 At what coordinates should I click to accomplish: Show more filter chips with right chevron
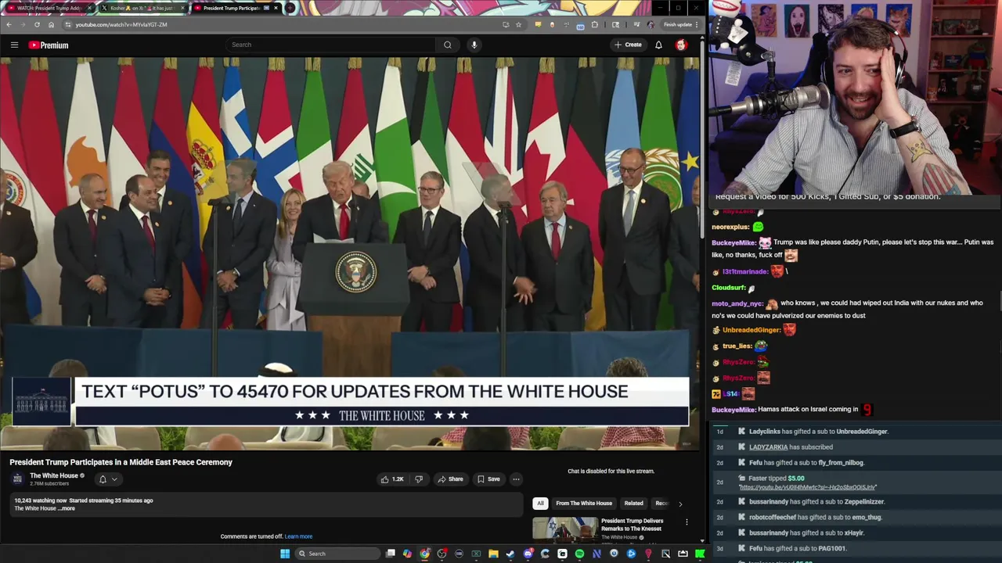[x=680, y=504]
